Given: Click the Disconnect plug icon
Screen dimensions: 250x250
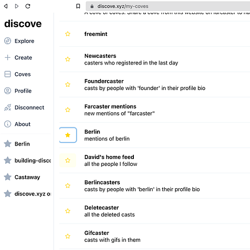Looking at the screenshot, I should (7, 108).
